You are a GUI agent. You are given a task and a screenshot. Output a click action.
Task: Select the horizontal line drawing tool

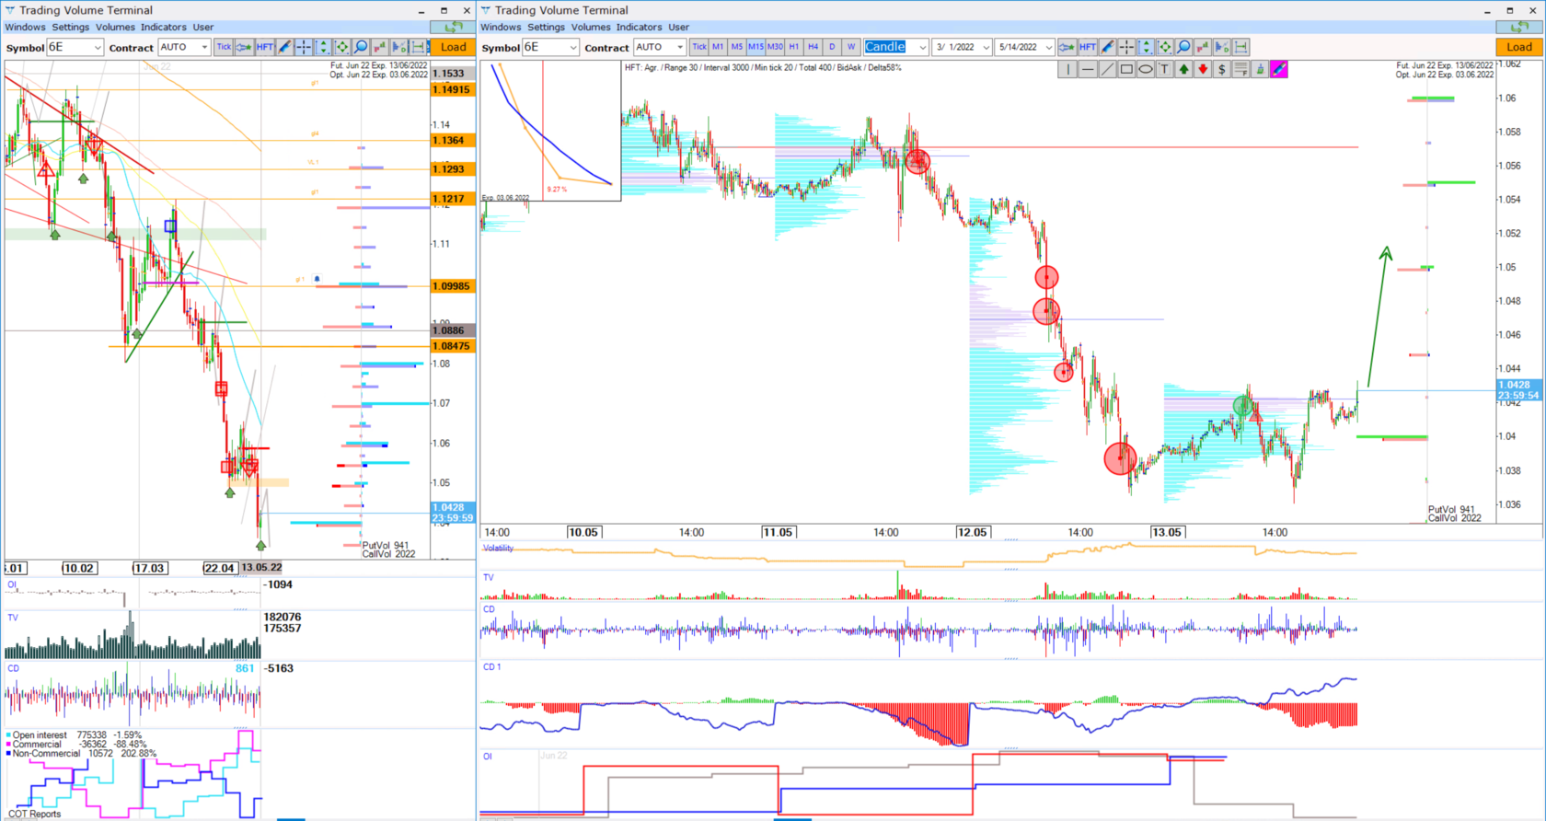click(1088, 69)
